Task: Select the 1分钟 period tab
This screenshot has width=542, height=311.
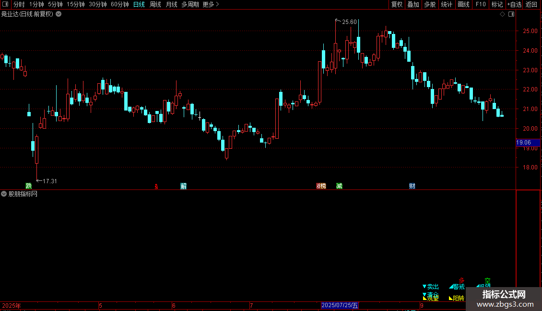Action: (36, 4)
